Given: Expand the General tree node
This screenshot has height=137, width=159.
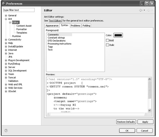Looking at the screenshot, I should [x=6, y=15].
